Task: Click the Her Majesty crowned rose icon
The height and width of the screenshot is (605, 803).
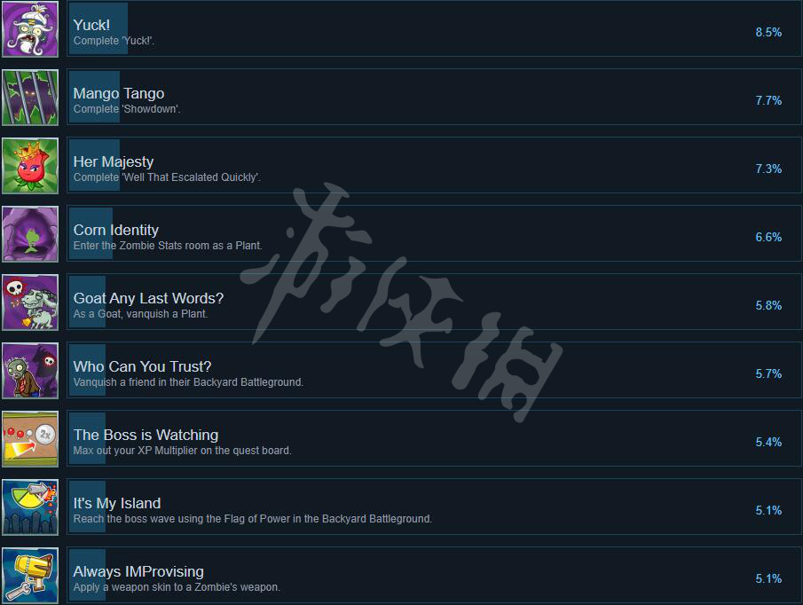Action: (x=30, y=166)
